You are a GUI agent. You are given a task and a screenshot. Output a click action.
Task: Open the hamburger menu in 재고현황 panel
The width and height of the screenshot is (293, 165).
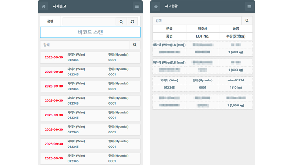(249, 7)
